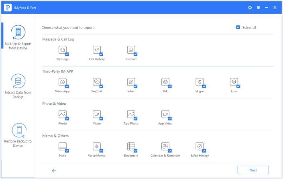The image size is (283, 179).
Task: Close the iMyFone D-Port window
Action: tap(275, 7)
